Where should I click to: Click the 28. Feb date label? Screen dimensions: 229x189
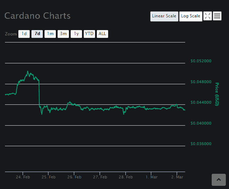click(x=126, y=177)
